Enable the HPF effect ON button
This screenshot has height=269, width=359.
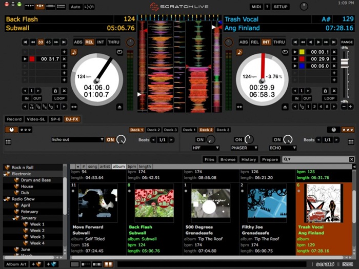pyautogui.click(x=200, y=139)
